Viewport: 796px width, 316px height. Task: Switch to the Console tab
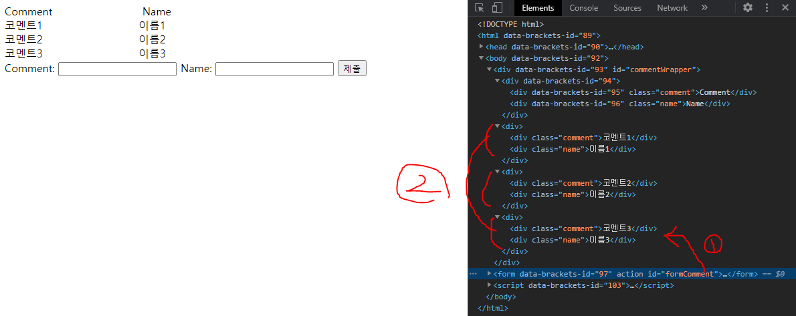click(x=583, y=7)
